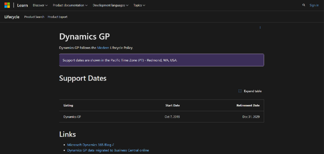The height and width of the screenshot is (154, 324).
Task: Open Dynamics GP data migrated link
Action: (108, 150)
